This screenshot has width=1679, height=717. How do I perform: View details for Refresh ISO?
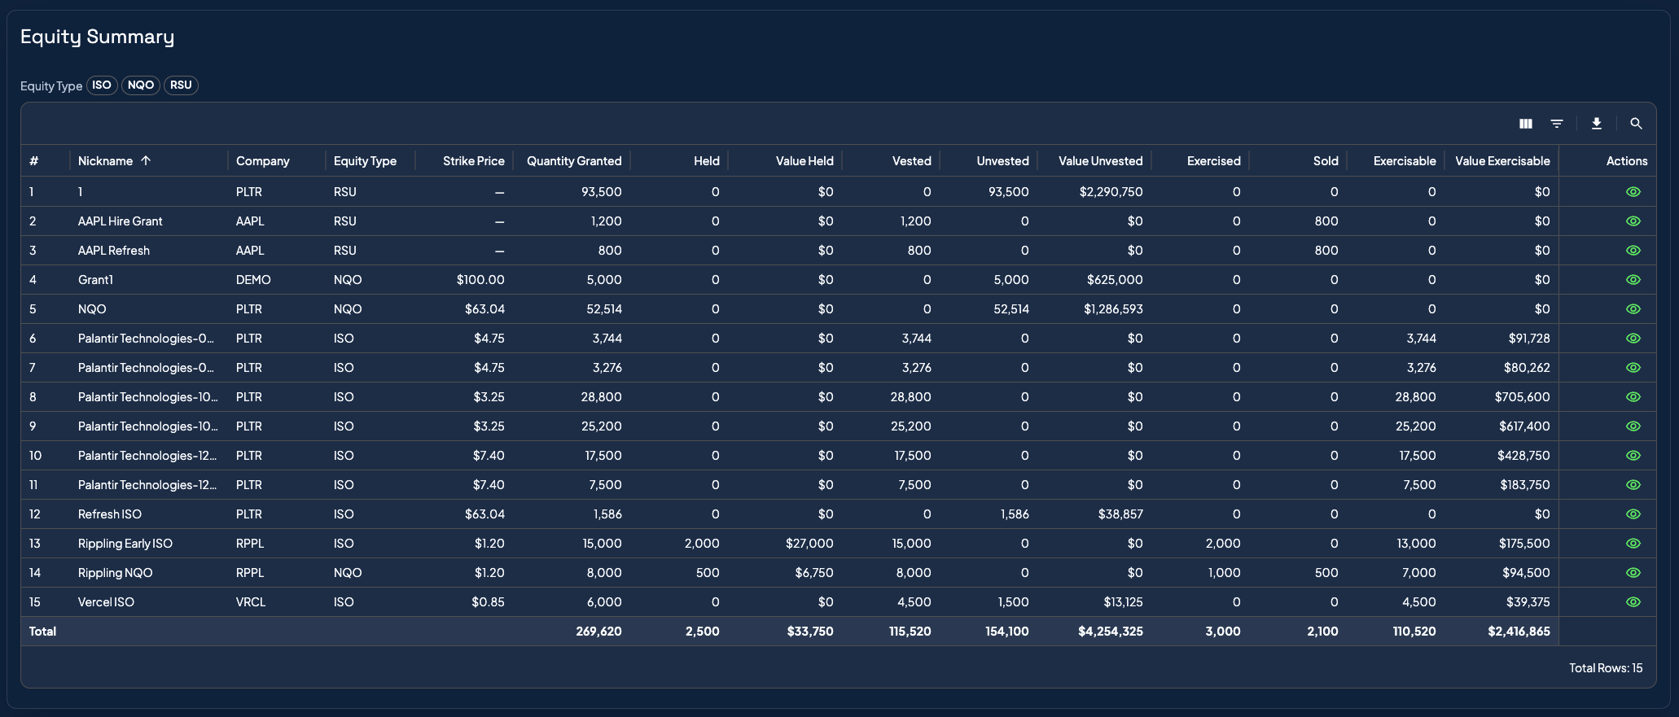(1633, 514)
